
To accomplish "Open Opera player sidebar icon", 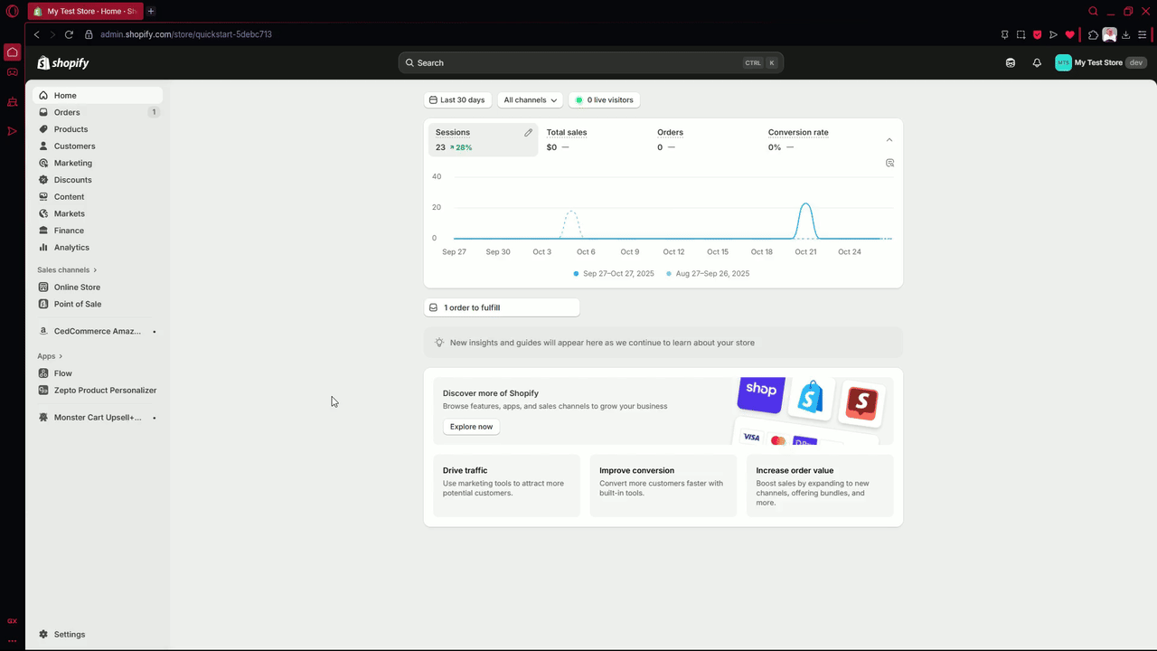I will (13, 131).
